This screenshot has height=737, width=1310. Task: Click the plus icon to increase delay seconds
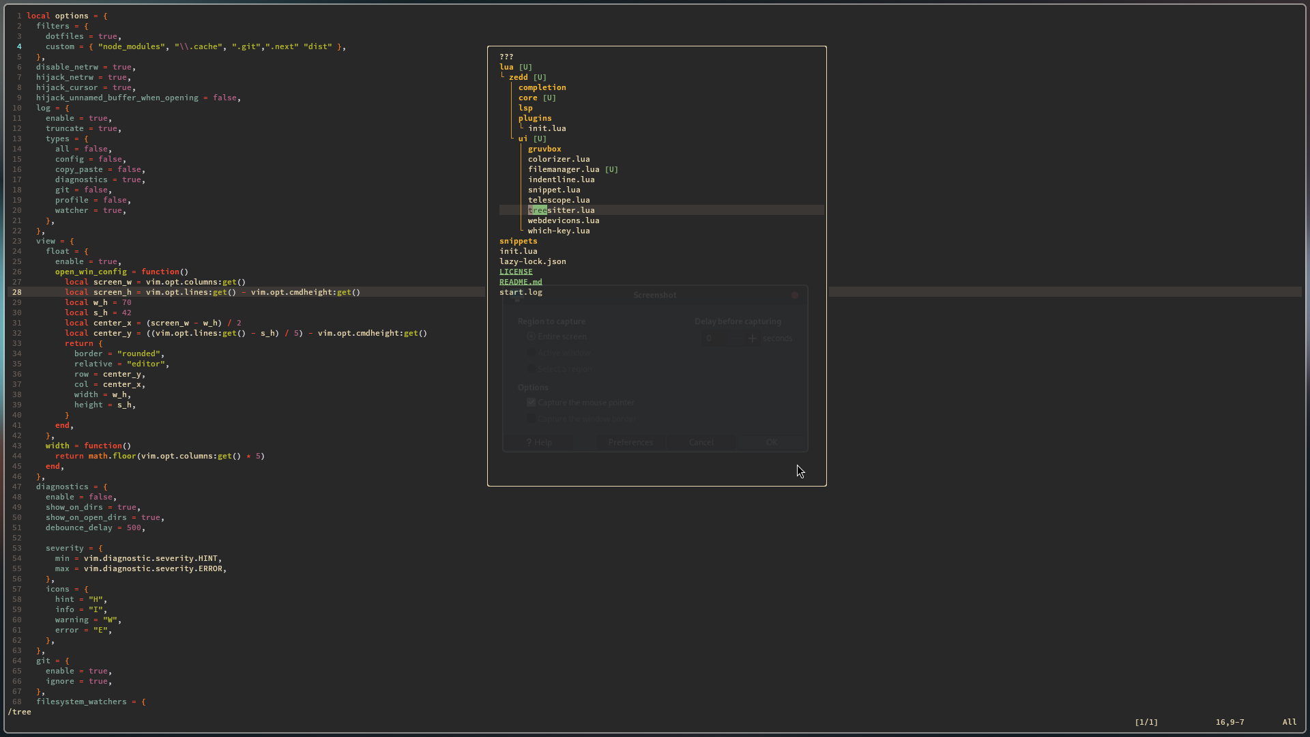tap(753, 338)
